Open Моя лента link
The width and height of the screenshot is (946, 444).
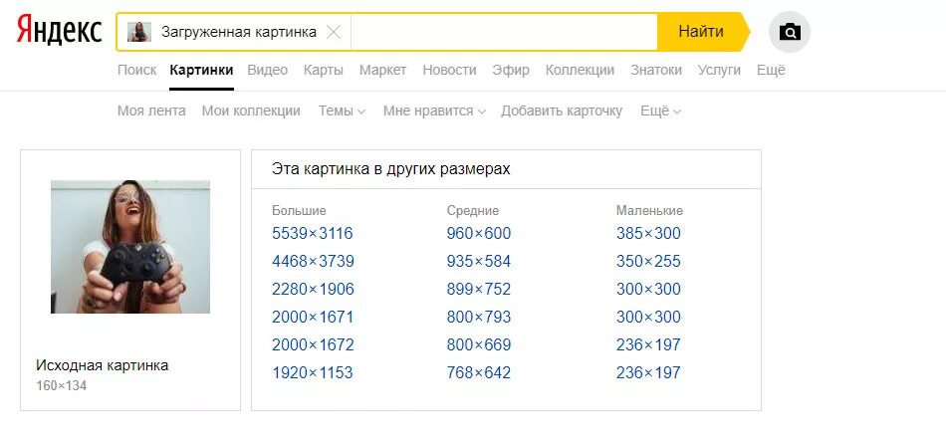click(x=151, y=111)
